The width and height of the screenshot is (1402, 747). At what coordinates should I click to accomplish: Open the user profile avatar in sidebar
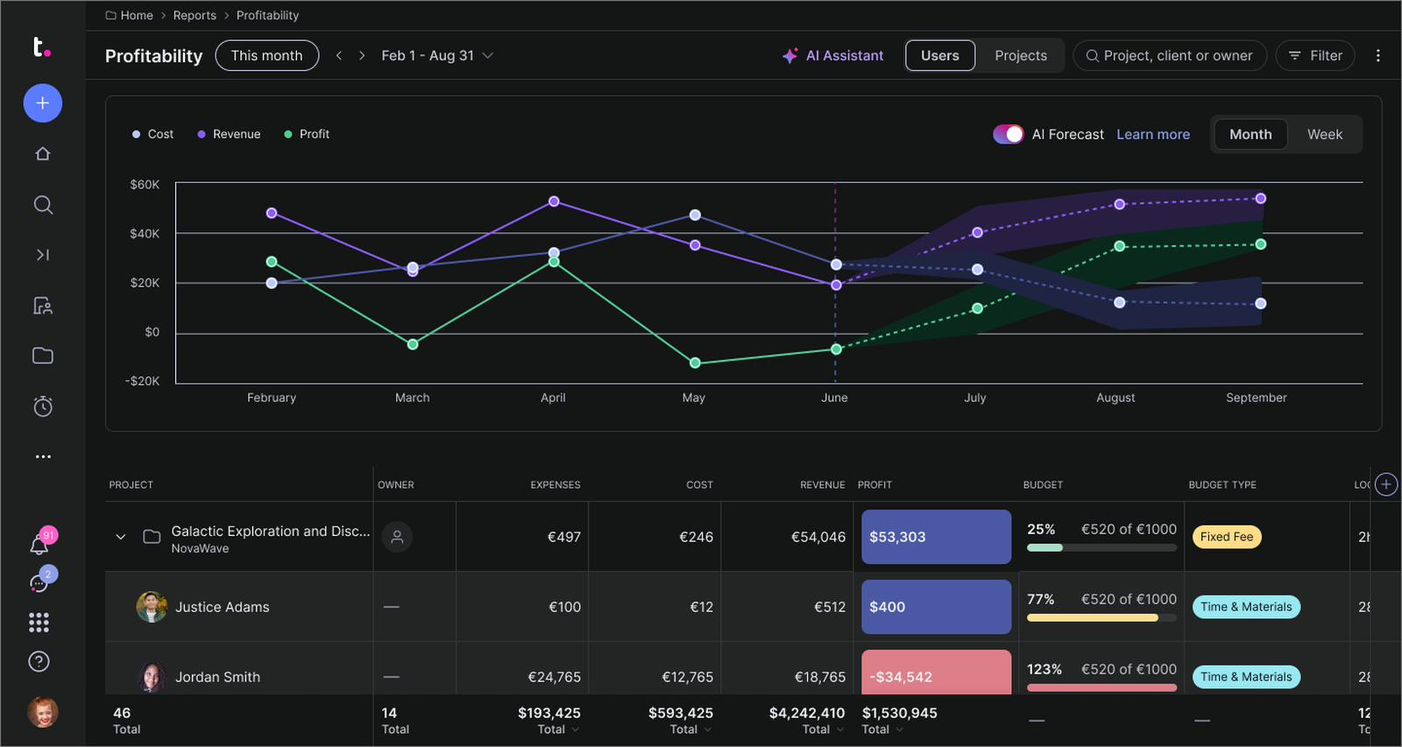coord(43,712)
